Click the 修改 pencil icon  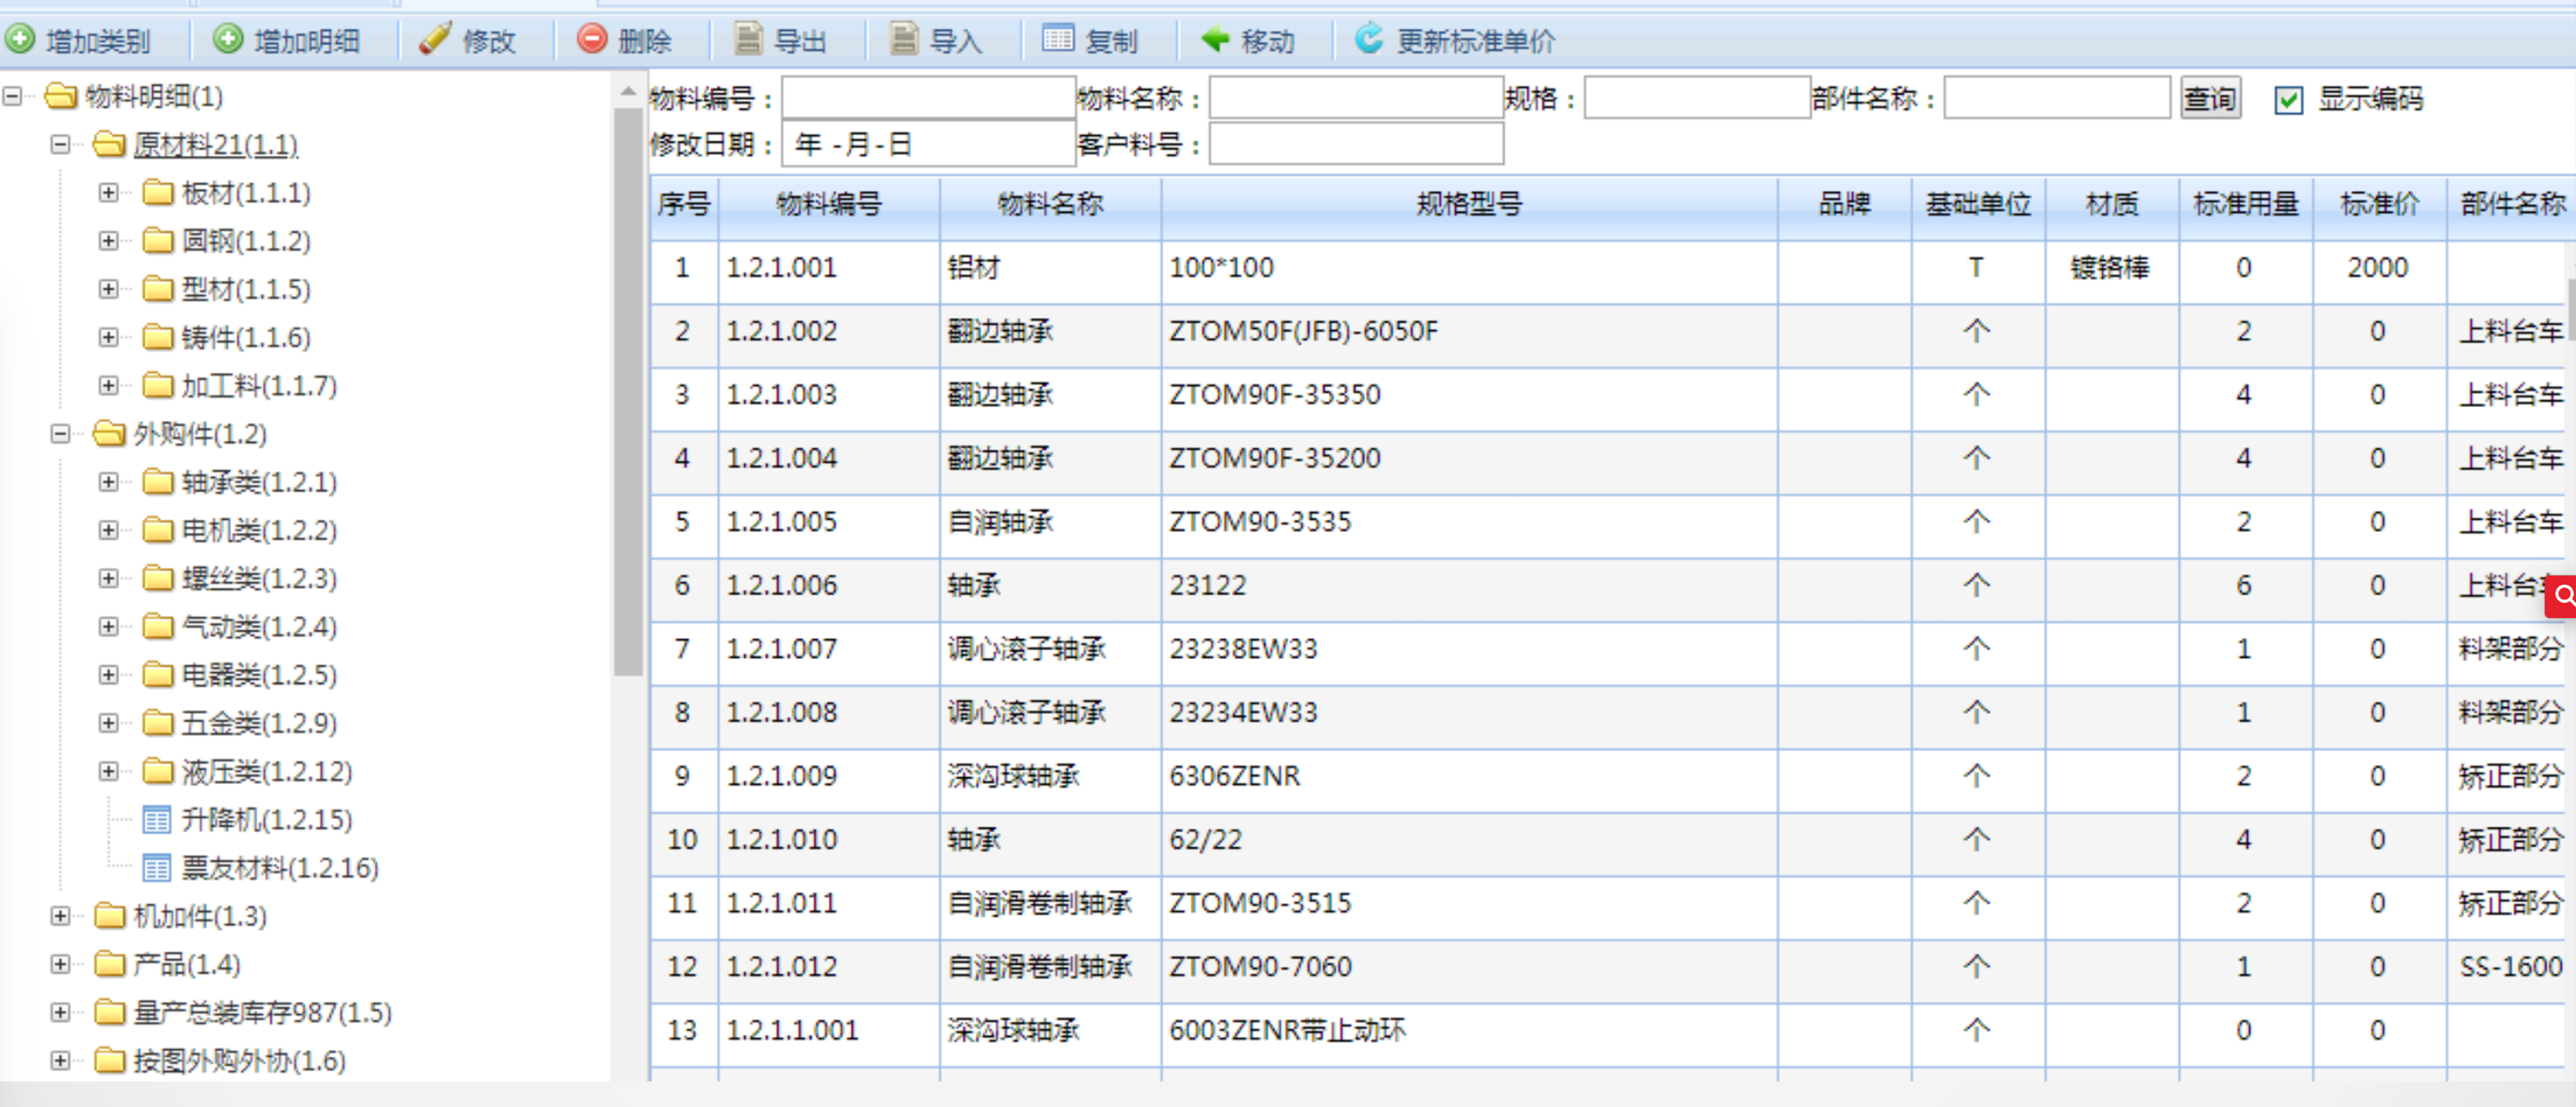tap(435, 40)
